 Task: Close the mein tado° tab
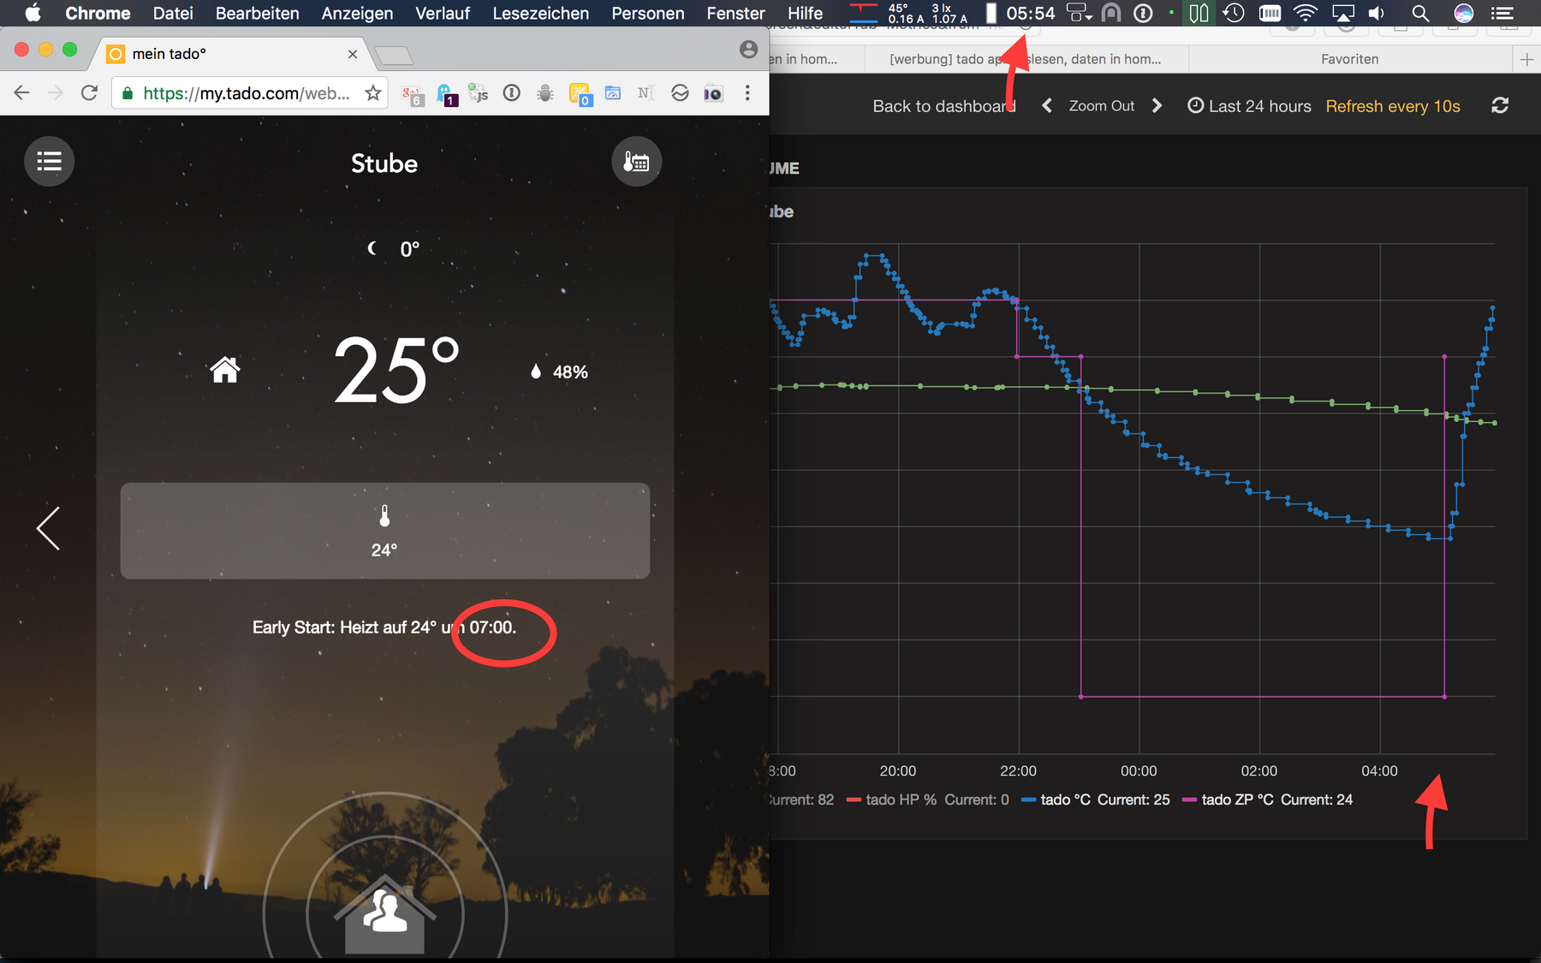click(353, 54)
